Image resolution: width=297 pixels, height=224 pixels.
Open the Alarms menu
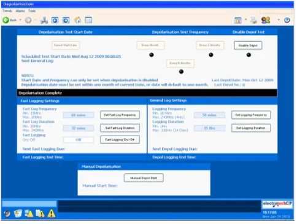click(x=20, y=11)
